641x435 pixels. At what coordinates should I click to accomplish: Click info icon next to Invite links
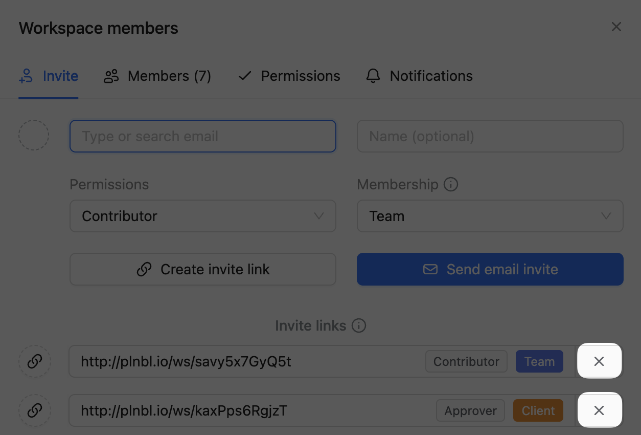(x=359, y=325)
